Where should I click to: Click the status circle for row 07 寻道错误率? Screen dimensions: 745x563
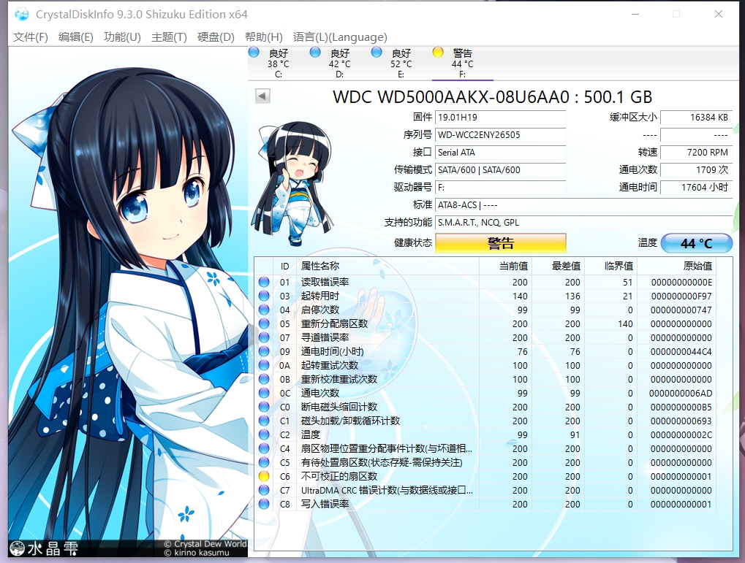tap(264, 337)
